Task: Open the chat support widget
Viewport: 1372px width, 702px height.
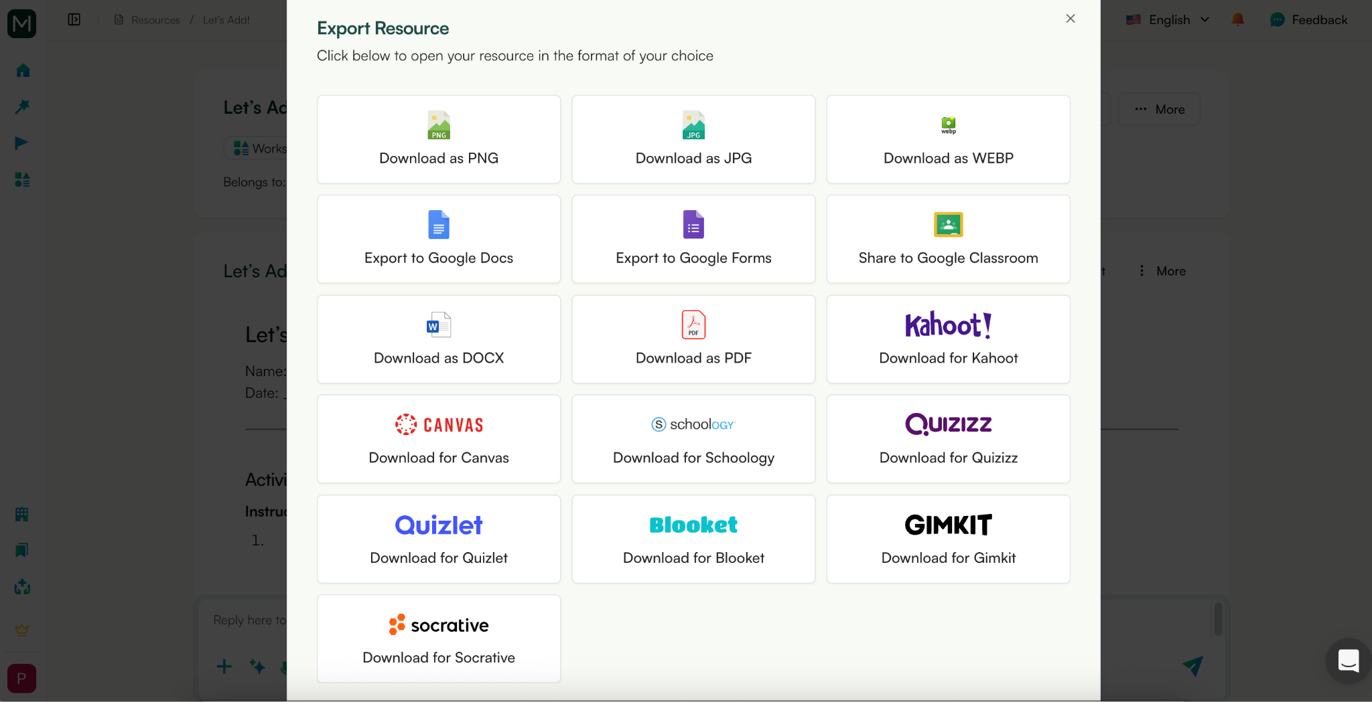Action: coord(1348,661)
